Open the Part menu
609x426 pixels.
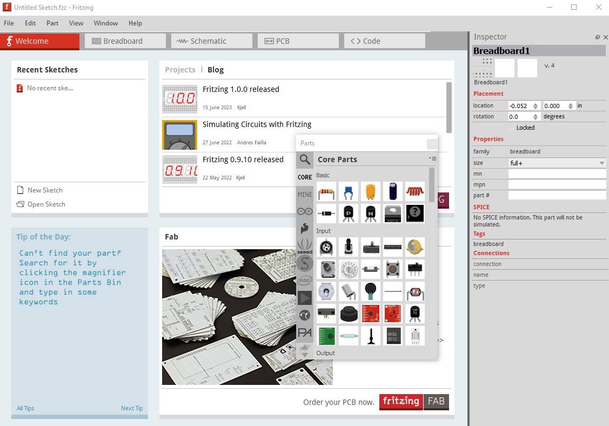[52, 23]
